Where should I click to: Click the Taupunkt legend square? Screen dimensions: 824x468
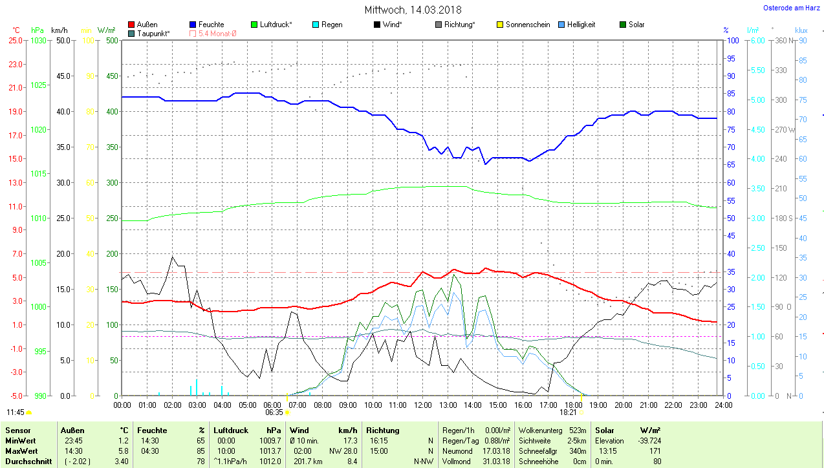(x=131, y=33)
